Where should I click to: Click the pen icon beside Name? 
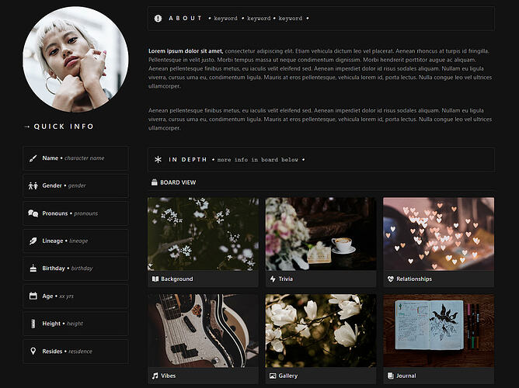[33, 158]
